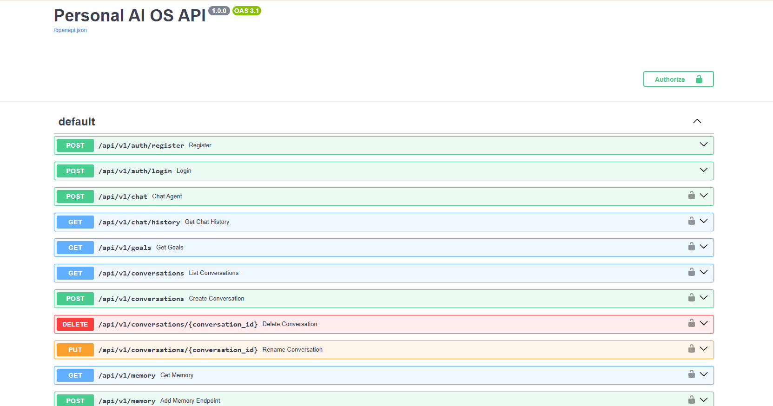Click lock icon on Get Goals row
Image resolution: width=773 pixels, height=406 pixels.
[692, 246]
